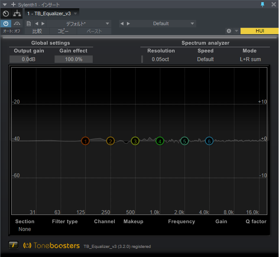Image resolution: width=279 pixels, height=257 pixels.
Task: Select EQ band node 5
Action: (185, 141)
